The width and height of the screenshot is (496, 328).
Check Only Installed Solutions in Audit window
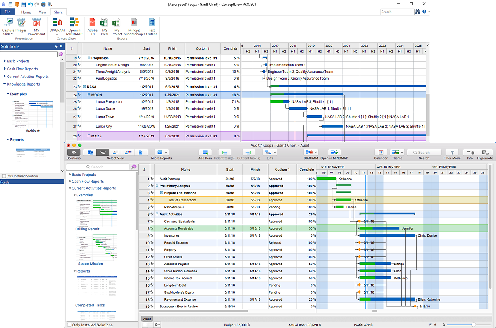(x=69, y=325)
